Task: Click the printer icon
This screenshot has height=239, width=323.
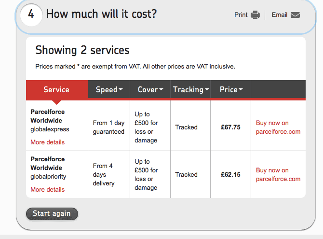Action: 256,14
